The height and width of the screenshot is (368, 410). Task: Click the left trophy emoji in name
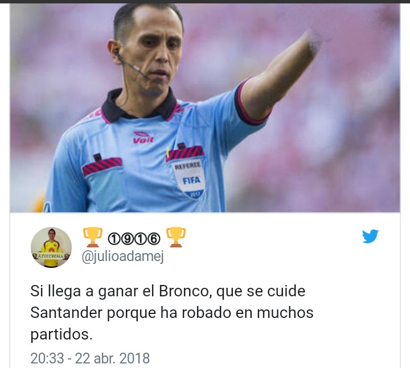point(93,237)
